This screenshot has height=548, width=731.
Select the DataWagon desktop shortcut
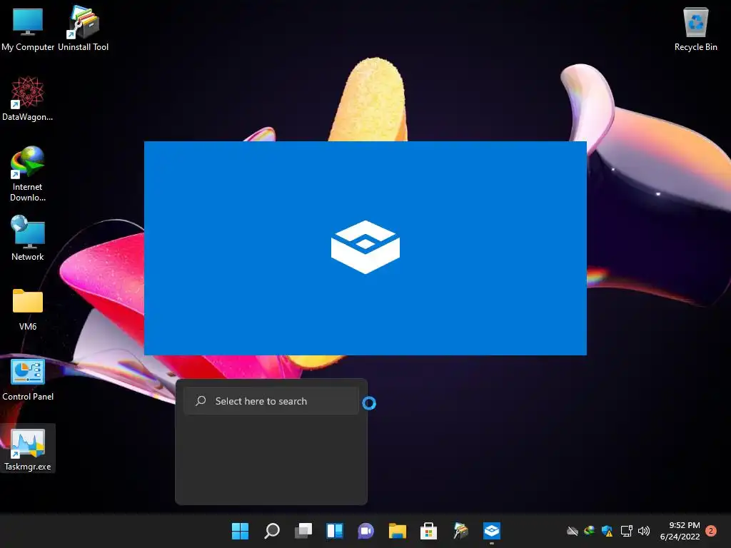28,98
